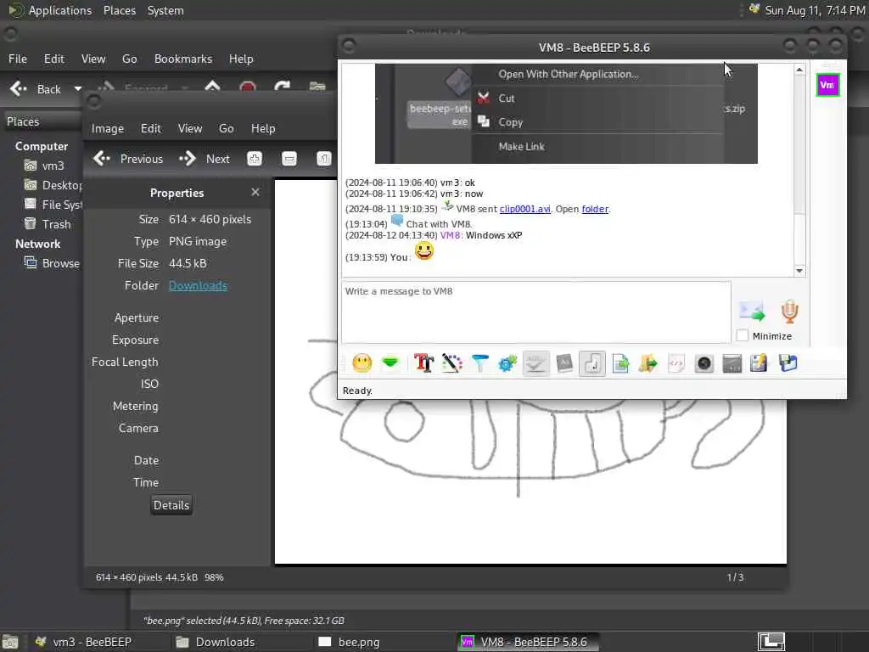Click the smiley emoticon in the last chat message
This screenshot has height=652, width=869.
click(424, 251)
